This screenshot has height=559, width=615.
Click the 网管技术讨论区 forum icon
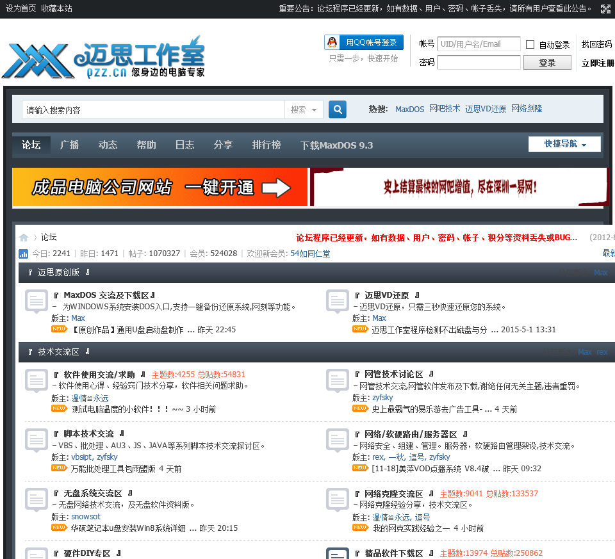click(x=338, y=380)
